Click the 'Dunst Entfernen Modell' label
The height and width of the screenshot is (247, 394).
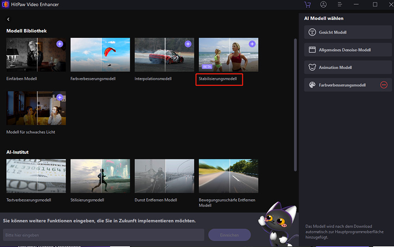156,200
